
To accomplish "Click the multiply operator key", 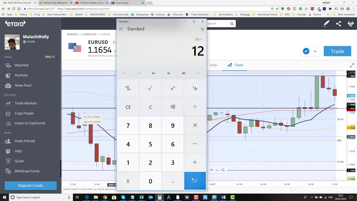I will (195, 125).
